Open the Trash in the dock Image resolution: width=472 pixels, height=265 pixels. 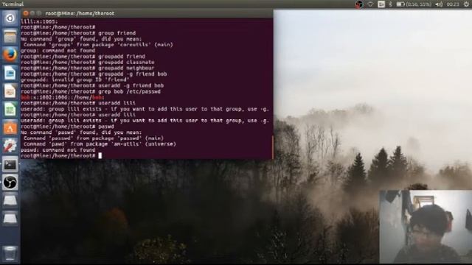pyautogui.click(x=10, y=253)
